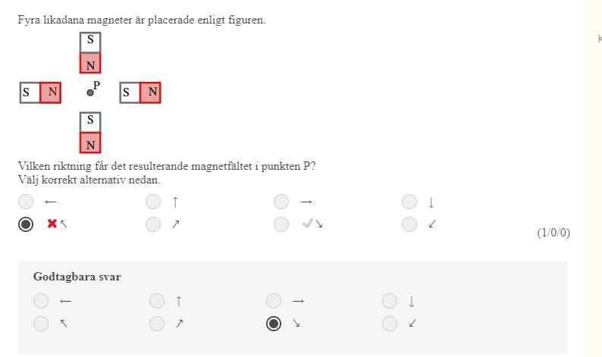The image size is (602, 357).
Task: Click the red X incorrect-answer mark
Action: pos(52,224)
